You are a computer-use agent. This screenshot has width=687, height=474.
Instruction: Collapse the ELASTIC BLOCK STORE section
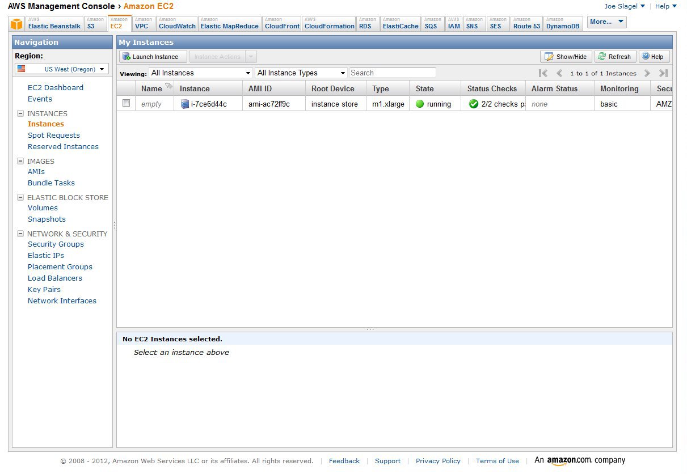coord(20,197)
